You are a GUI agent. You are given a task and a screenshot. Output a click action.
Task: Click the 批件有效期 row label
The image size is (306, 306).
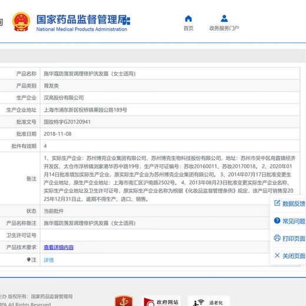point(24,146)
